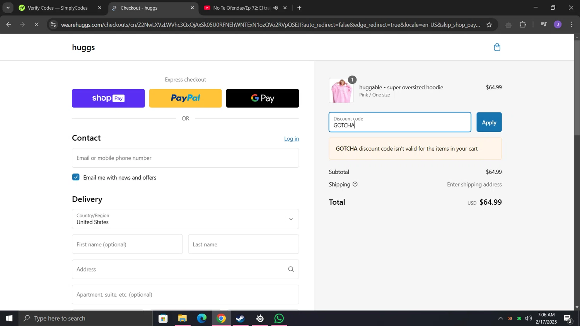
Task: Click the Windows taskbar search box
Action: (x=86, y=318)
